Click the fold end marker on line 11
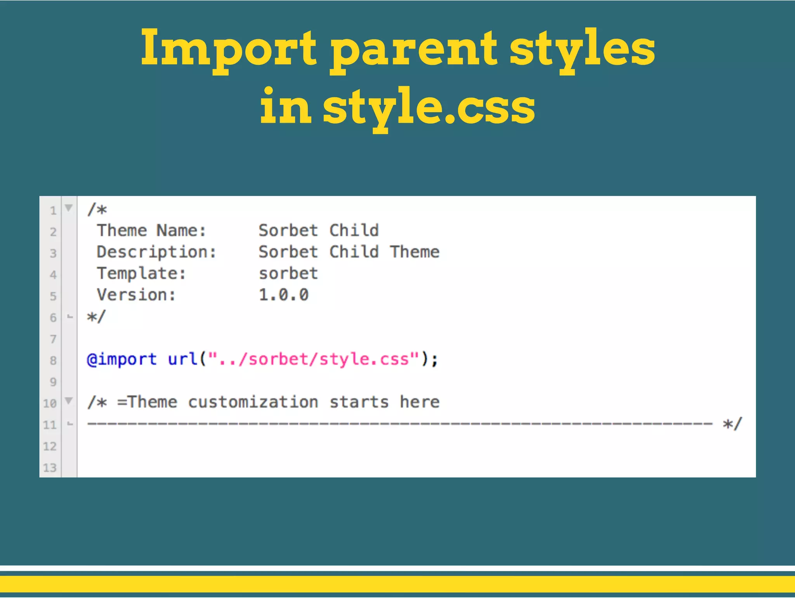Screen dimensions: 795x598 click(70, 424)
